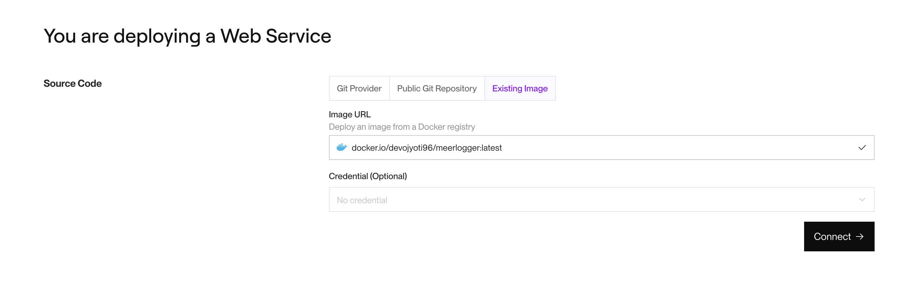This screenshot has width=912, height=289.
Task: Click the arrow icon on the Connect button
Action: [x=860, y=236]
